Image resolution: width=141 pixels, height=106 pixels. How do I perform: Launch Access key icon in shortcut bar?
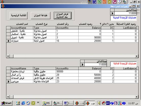tap(115, 2)
